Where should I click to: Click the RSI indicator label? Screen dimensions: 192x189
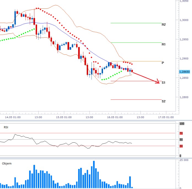(x=6, y=127)
